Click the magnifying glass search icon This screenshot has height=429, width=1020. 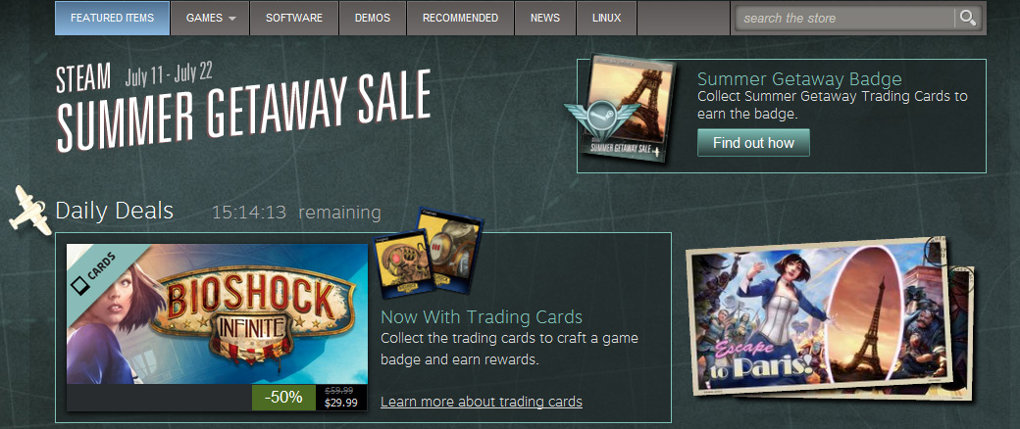pos(967,19)
